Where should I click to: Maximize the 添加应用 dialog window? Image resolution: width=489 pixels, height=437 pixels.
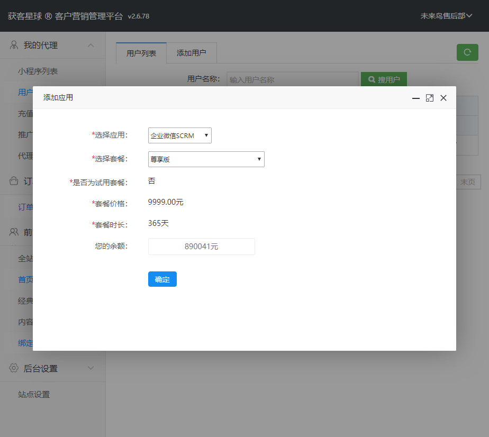click(430, 98)
